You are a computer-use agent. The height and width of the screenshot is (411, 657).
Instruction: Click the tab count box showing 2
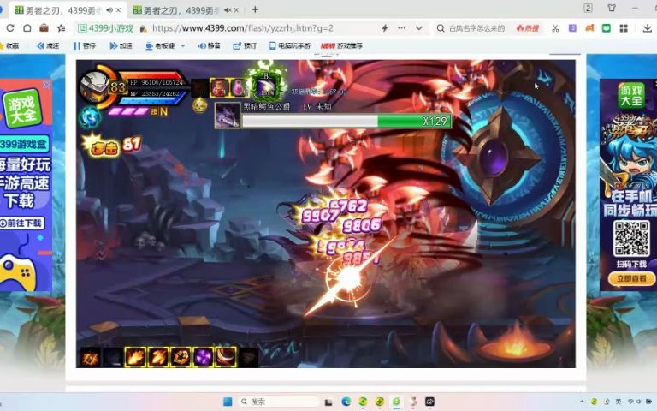588,8
